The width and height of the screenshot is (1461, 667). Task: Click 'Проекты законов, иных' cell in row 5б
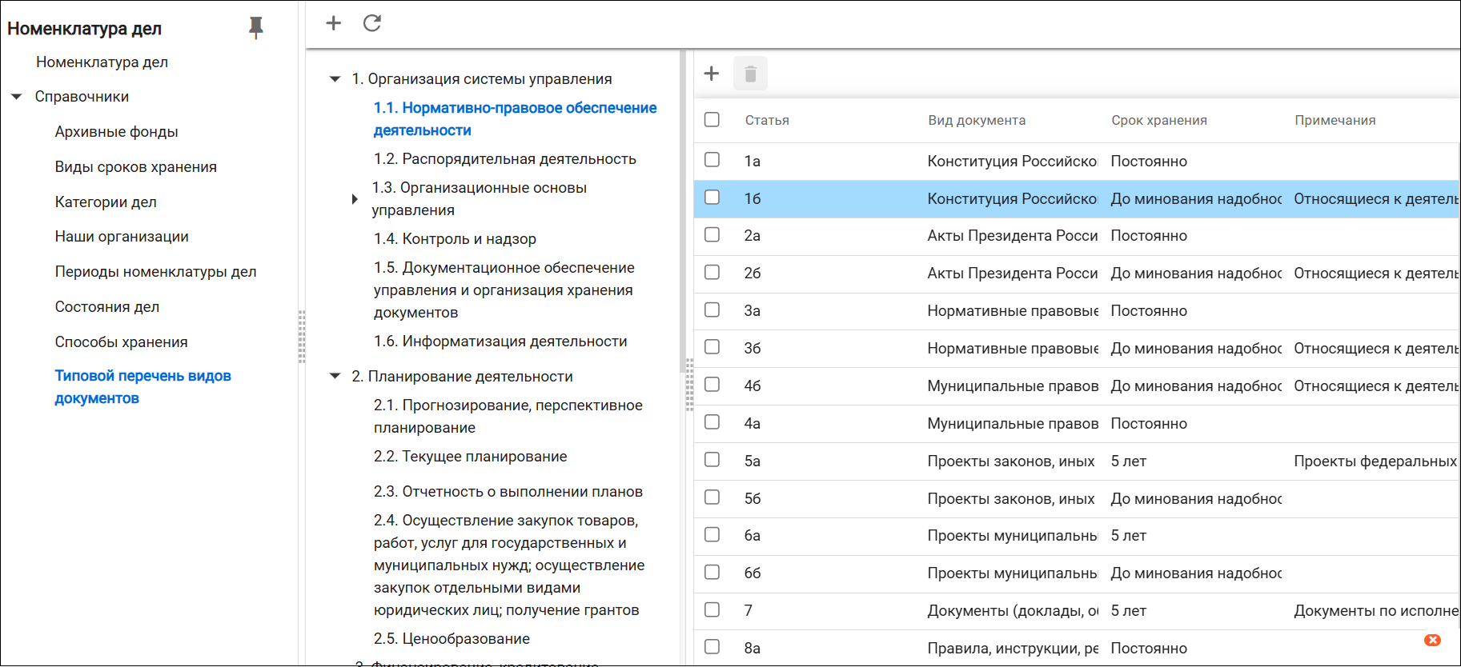coord(1011,499)
